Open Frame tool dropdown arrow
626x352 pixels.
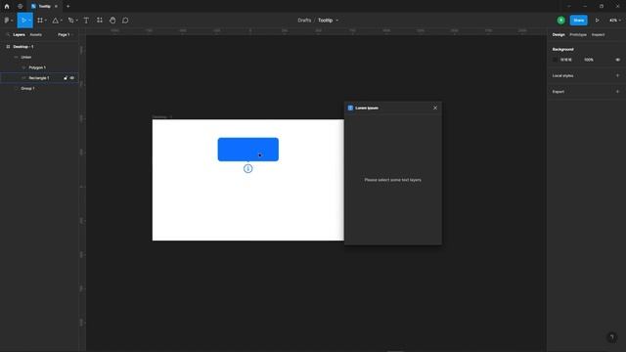pyautogui.click(x=46, y=21)
